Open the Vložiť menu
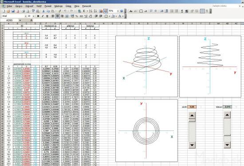The height and width of the screenshot is (166, 244). click(39, 6)
